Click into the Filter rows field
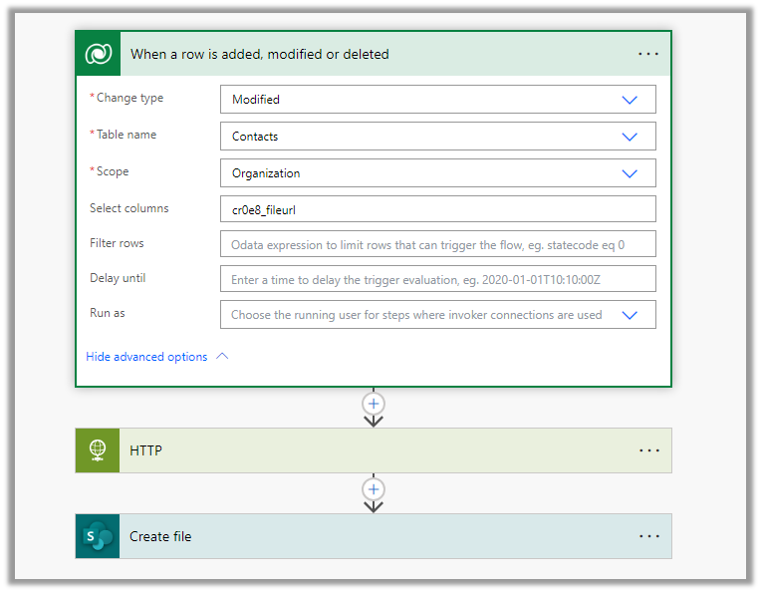Viewport: 761px width, 592px height. click(437, 244)
